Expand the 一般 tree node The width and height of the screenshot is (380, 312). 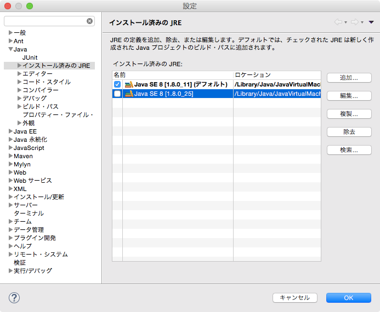pyautogui.click(x=10, y=32)
